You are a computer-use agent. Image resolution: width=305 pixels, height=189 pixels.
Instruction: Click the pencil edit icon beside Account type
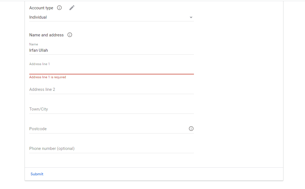pos(72,8)
